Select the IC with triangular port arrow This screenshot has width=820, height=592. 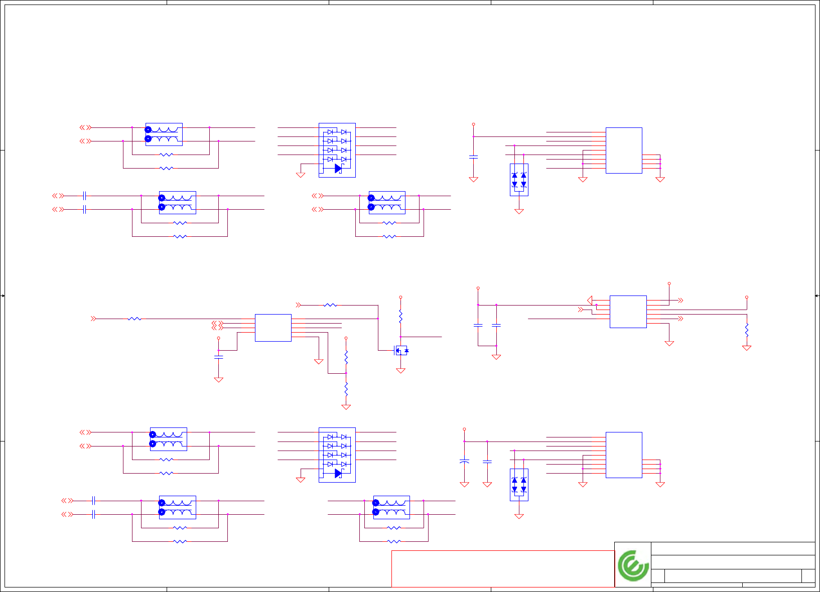coord(628,312)
